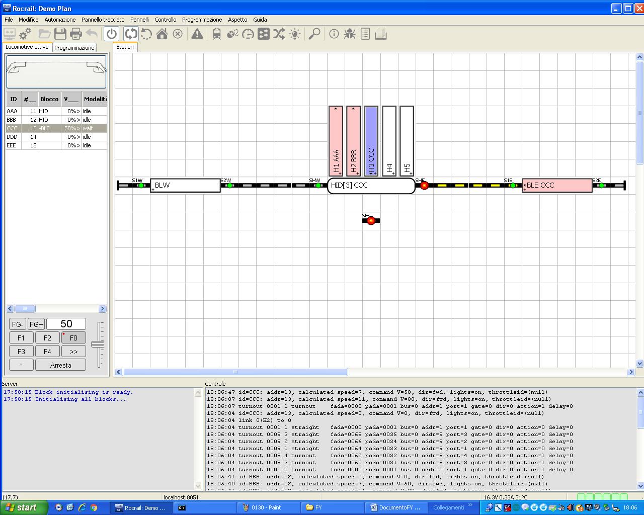Open the Guida menu
644x515 pixels.
[x=260, y=20]
